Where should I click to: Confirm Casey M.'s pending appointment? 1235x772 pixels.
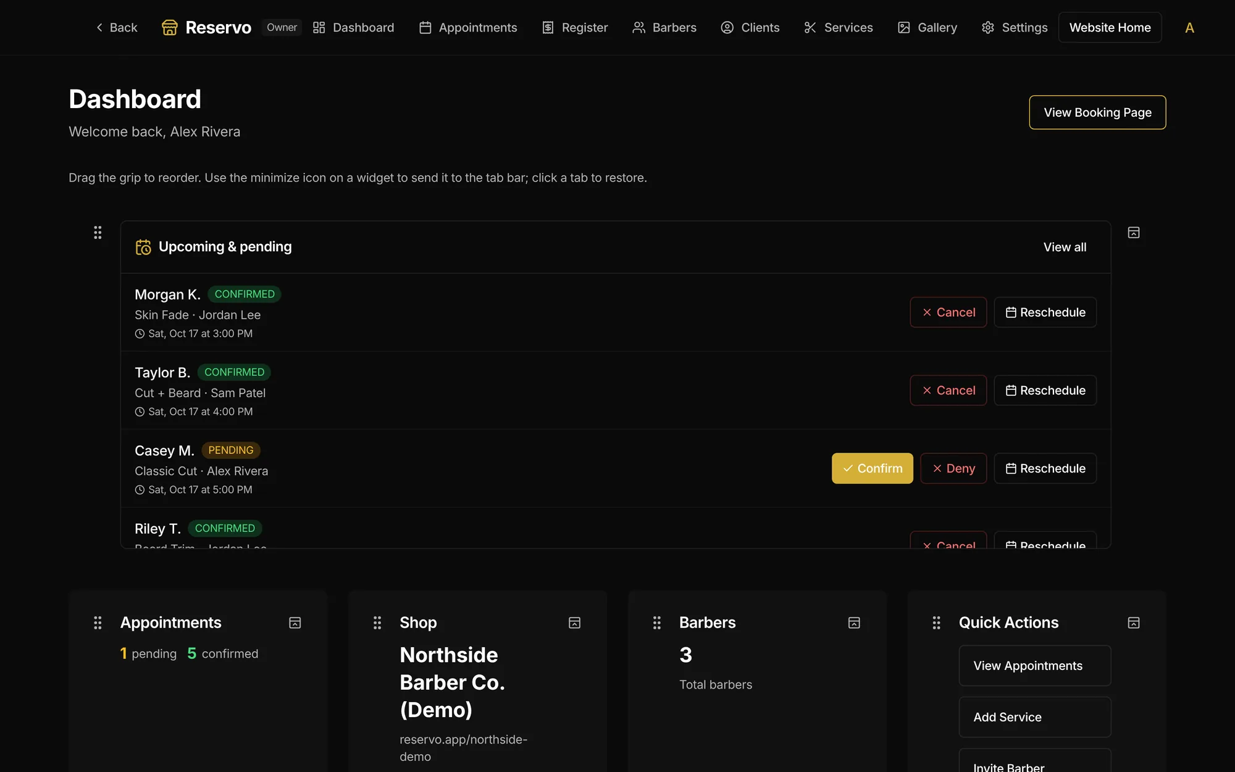coord(872,468)
